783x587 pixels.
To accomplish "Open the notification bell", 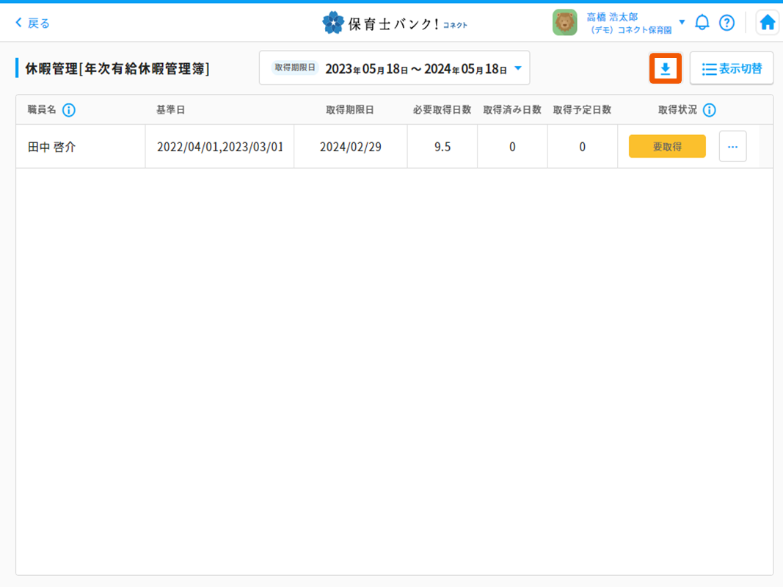I will (x=702, y=23).
